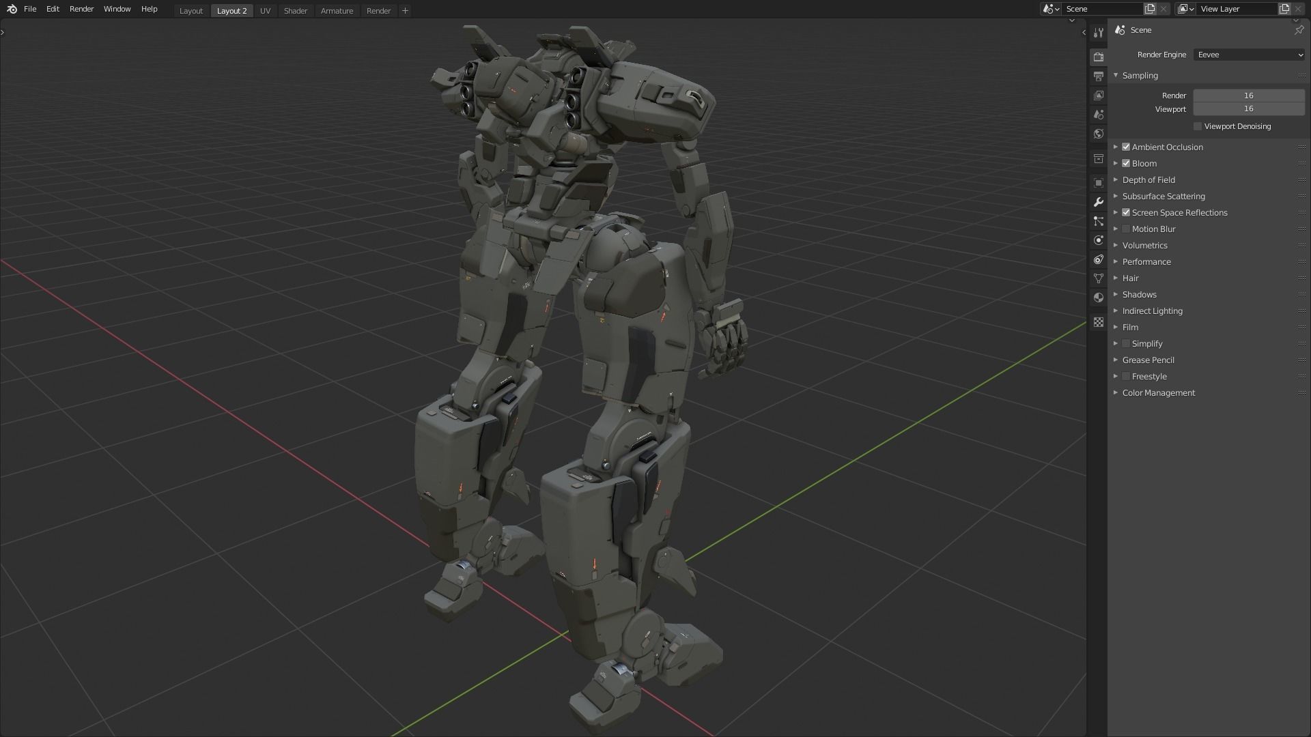The width and height of the screenshot is (1311, 737).
Task: Expand the Shadows panel
Action: point(1116,294)
